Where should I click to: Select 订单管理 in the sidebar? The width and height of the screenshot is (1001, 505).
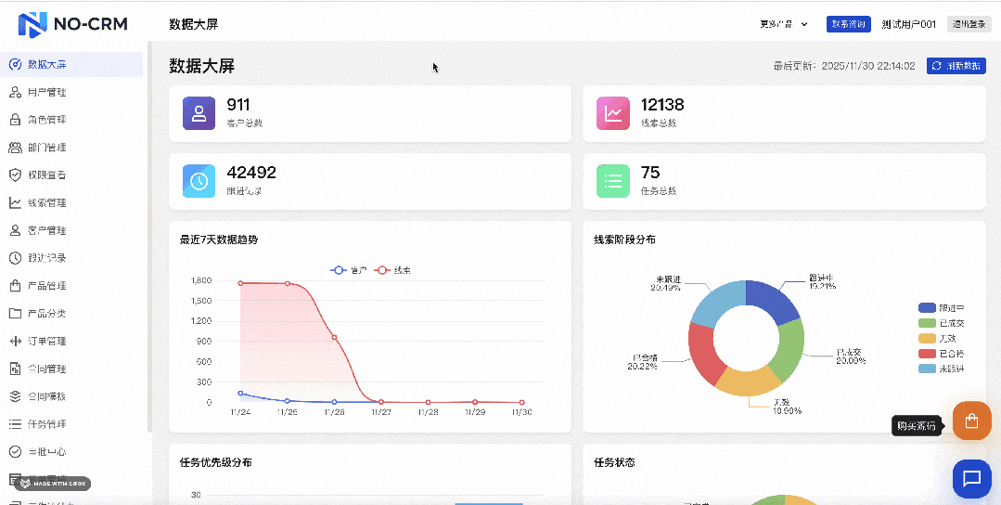pos(71,341)
